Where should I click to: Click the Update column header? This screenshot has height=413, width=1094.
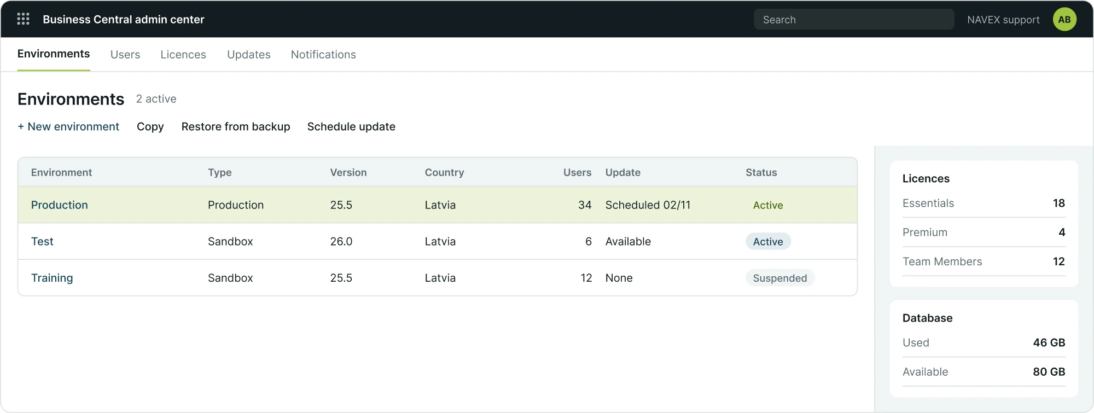point(623,173)
